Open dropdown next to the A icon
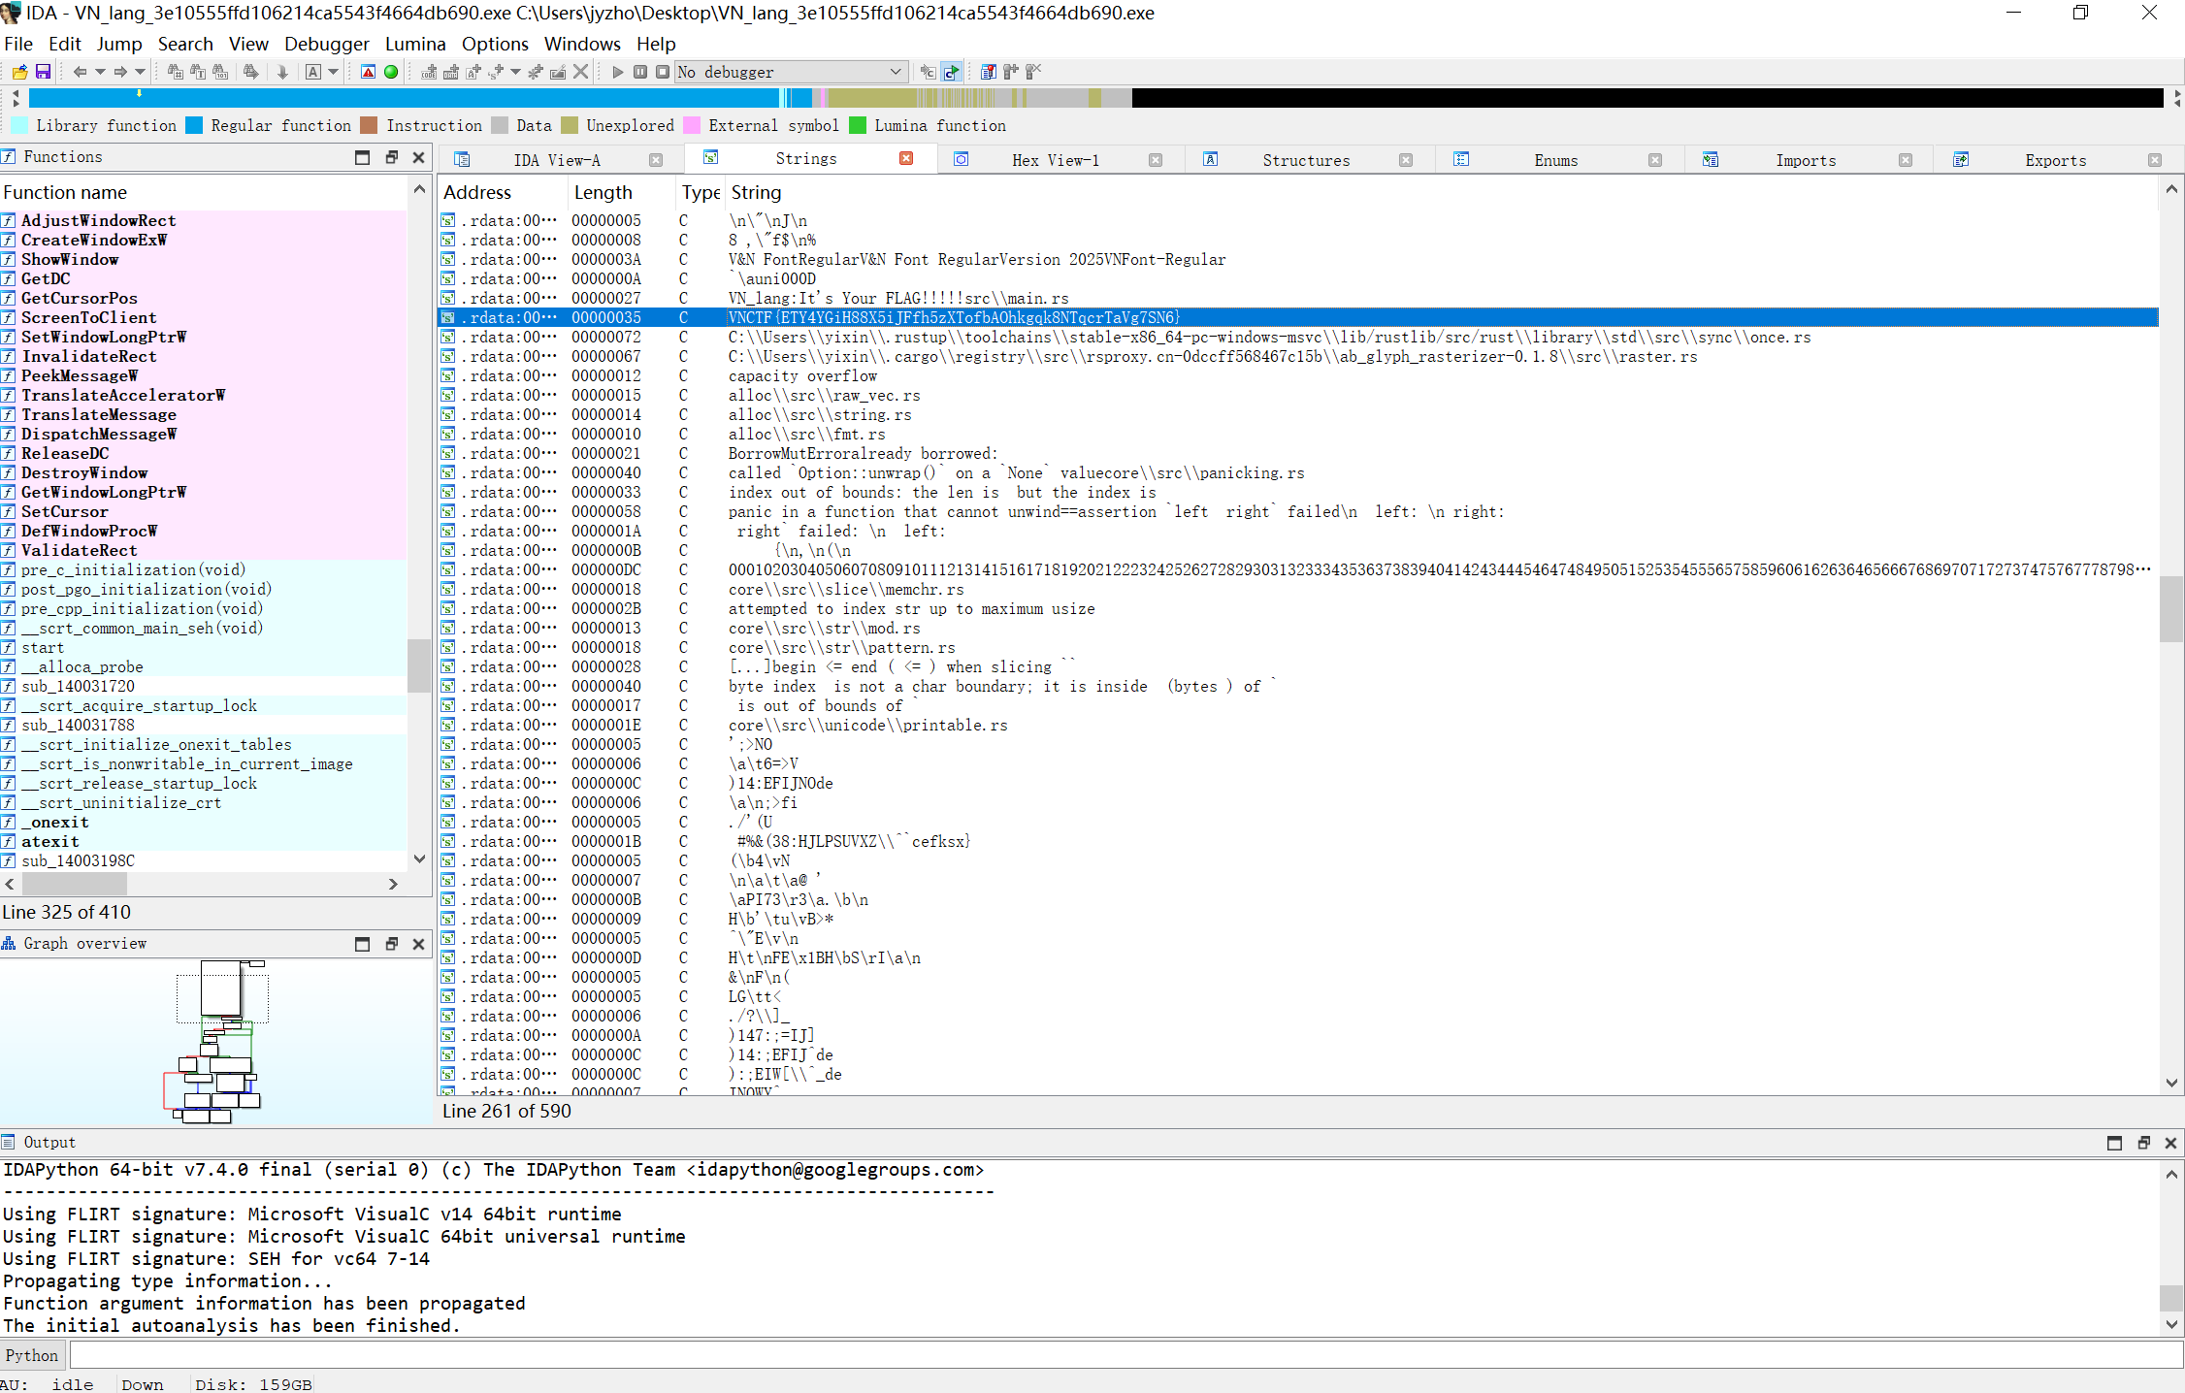2185x1393 pixels. (x=333, y=72)
